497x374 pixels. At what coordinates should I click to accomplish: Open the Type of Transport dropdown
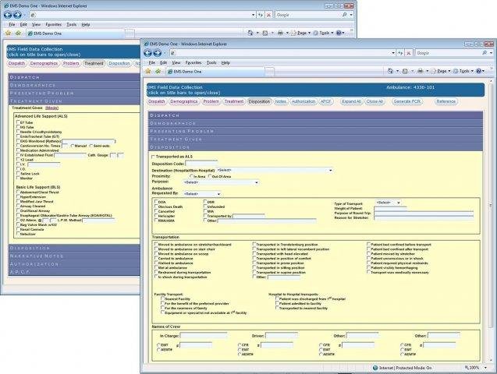tap(389, 203)
